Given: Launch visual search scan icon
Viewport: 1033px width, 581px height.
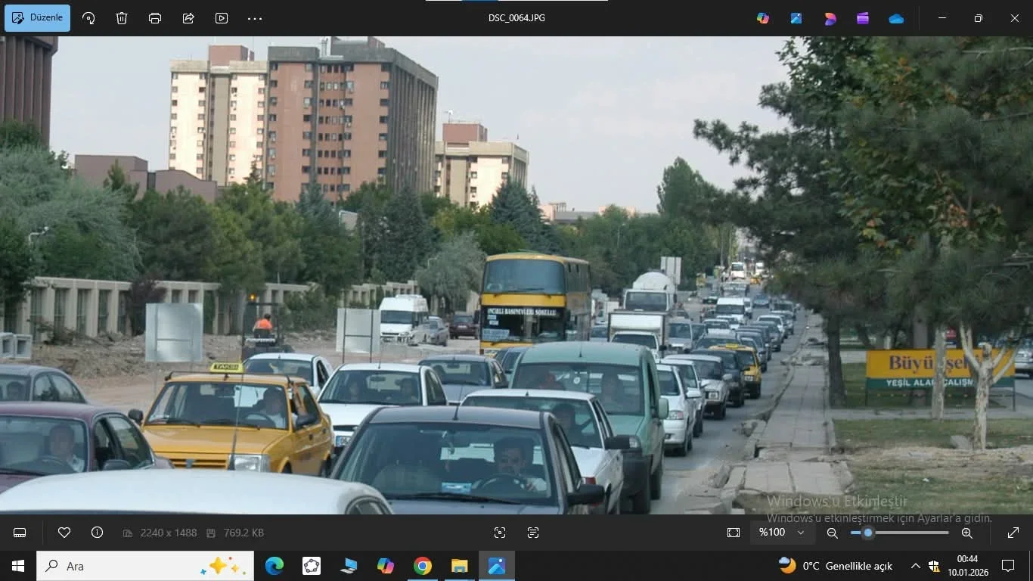Looking at the screenshot, I should pyautogui.click(x=499, y=533).
